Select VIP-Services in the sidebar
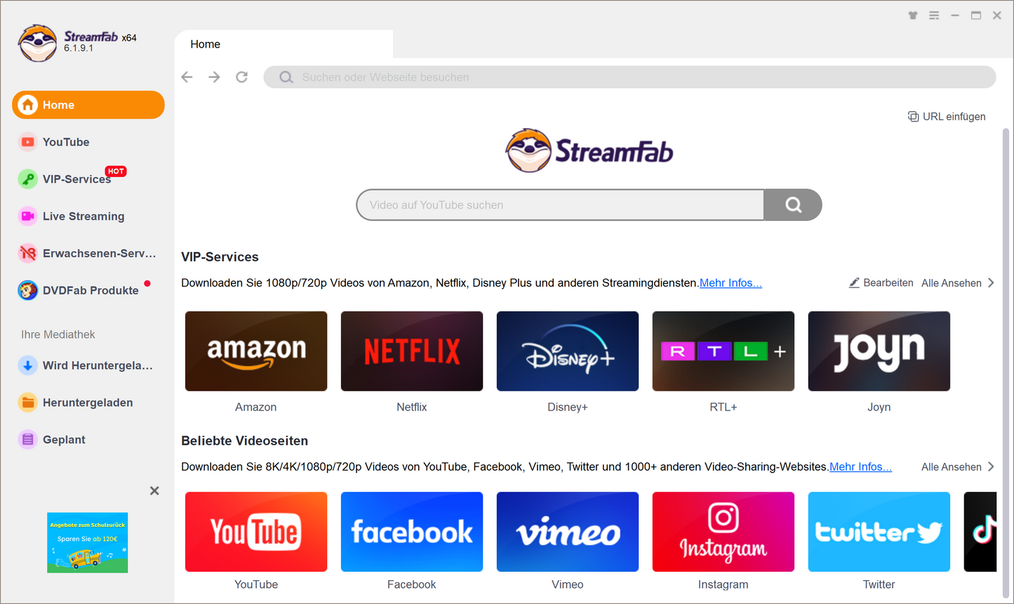 [x=76, y=180]
